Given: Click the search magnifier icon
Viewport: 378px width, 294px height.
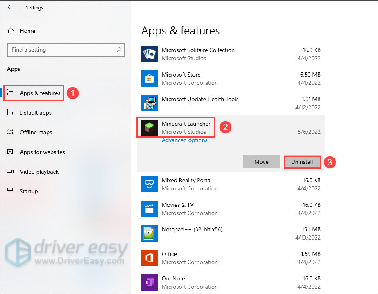Looking at the screenshot, I should [x=119, y=50].
